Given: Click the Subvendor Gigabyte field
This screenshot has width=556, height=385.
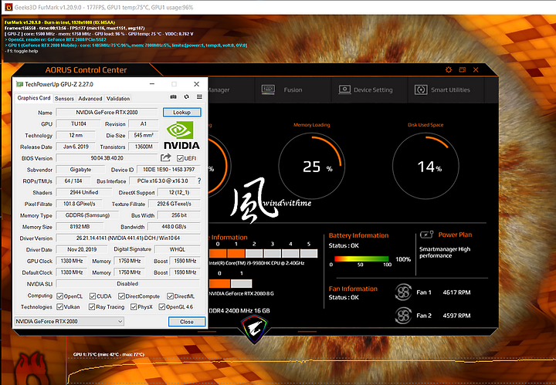Looking at the screenshot, I should click(x=80, y=169).
